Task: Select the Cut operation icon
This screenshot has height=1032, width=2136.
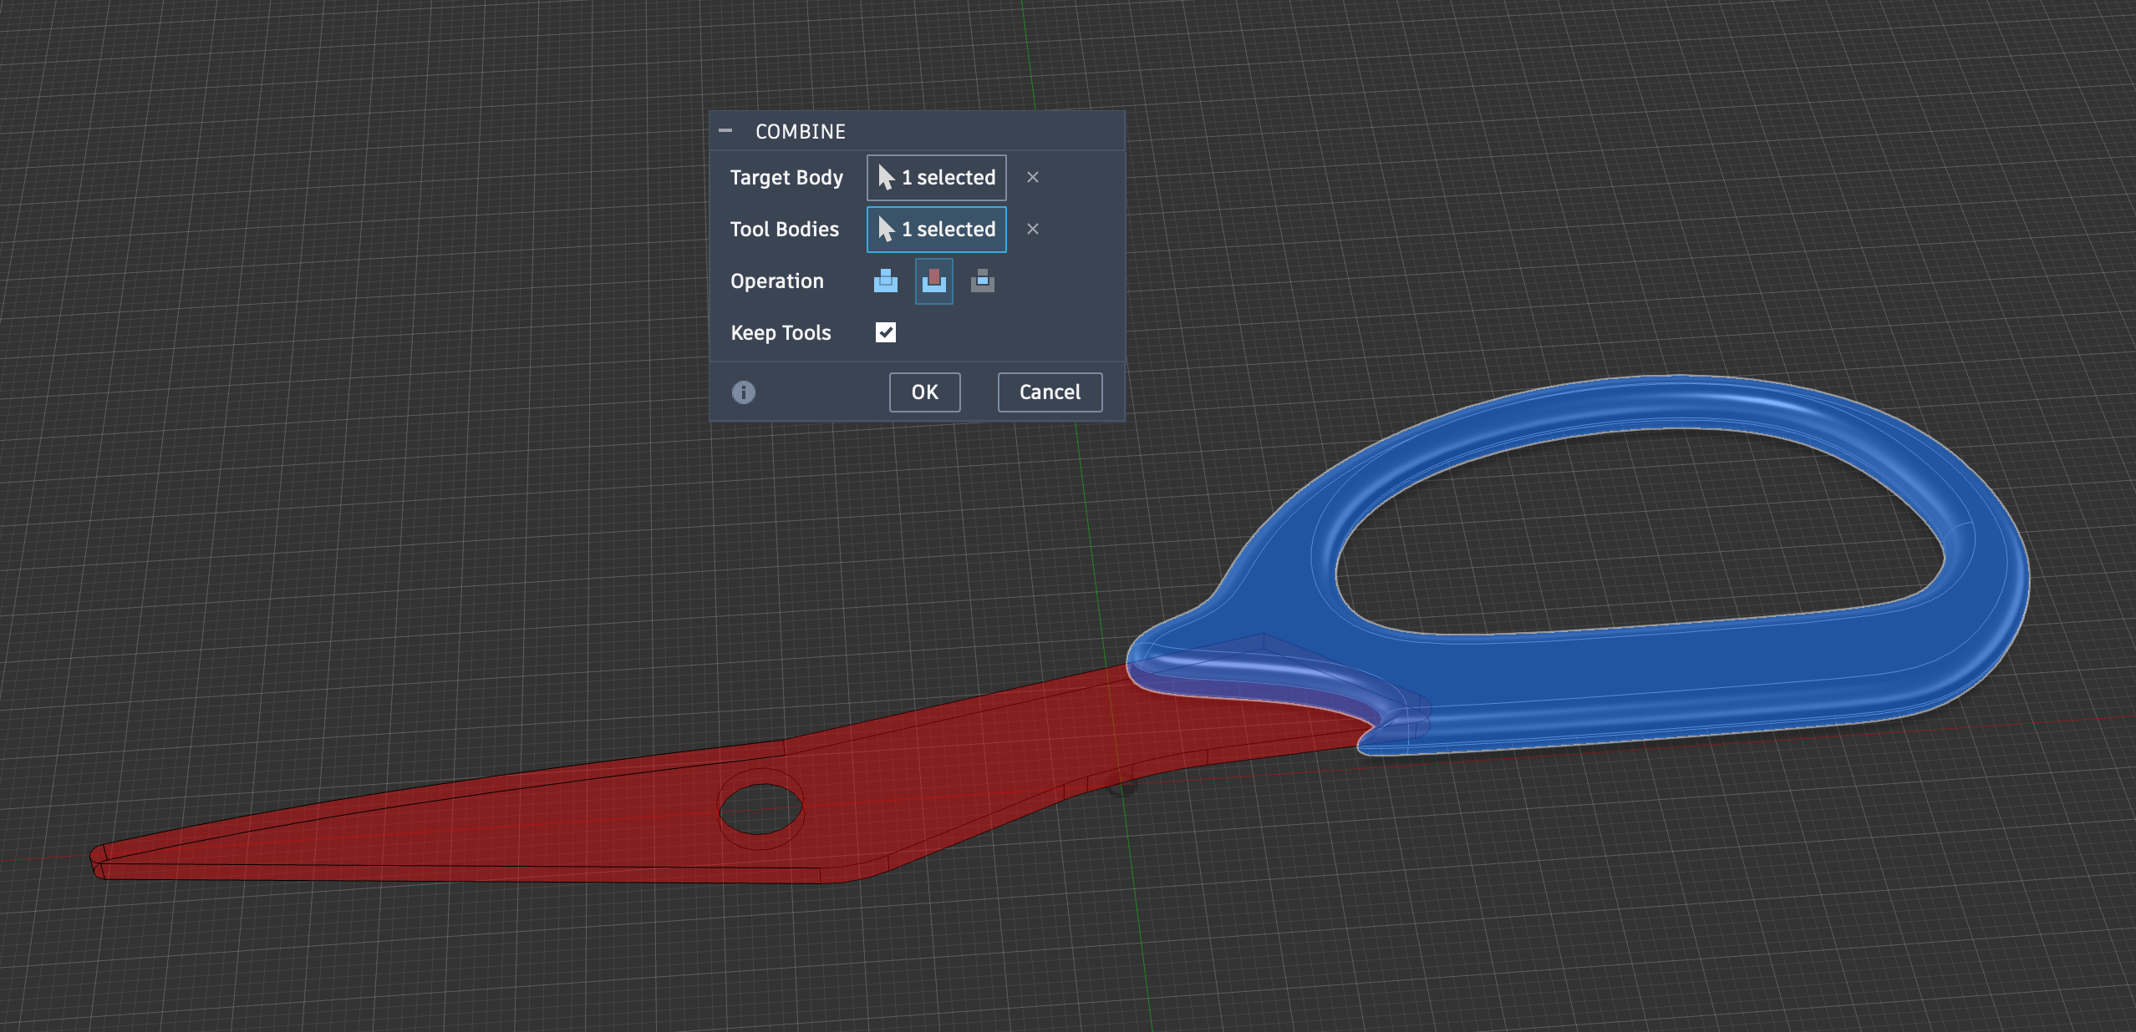Action: point(933,281)
